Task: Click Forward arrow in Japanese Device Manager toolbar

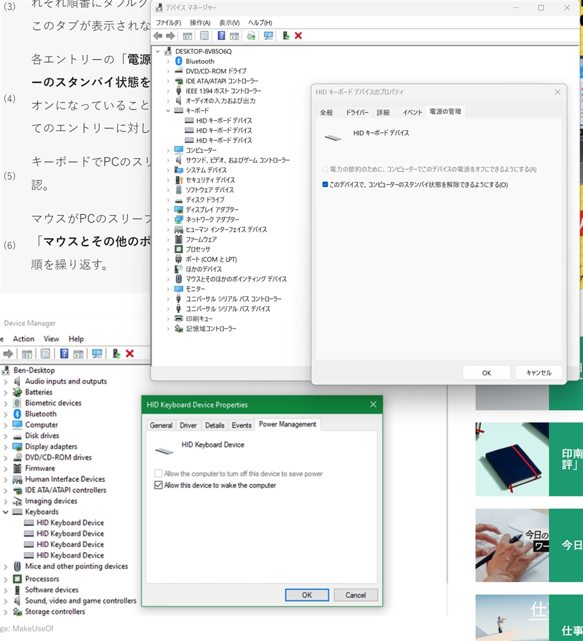Action: click(170, 36)
